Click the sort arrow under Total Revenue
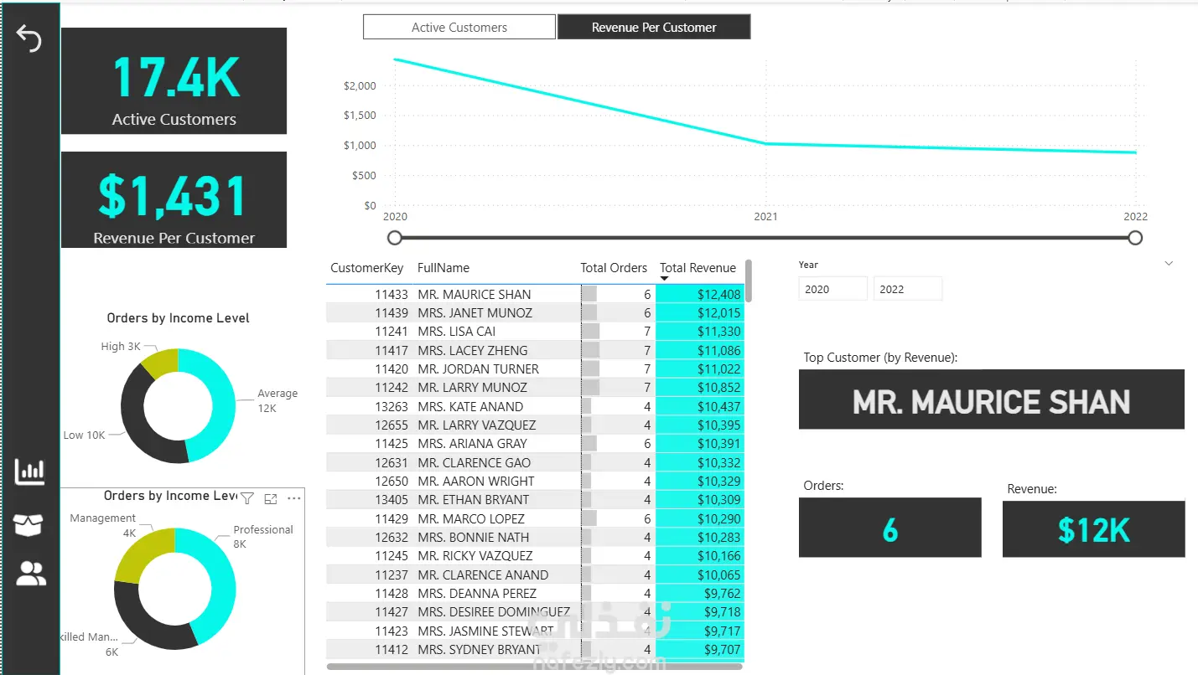 tap(665, 279)
